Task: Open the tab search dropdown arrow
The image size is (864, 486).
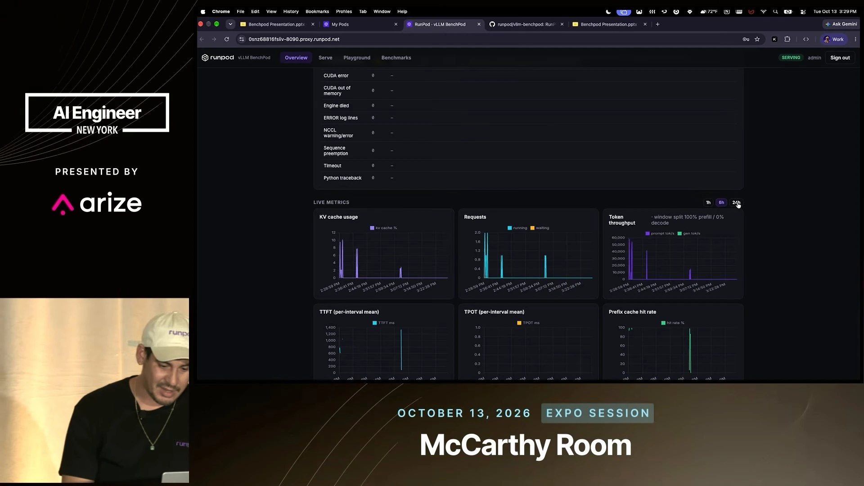Action: pos(230,24)
